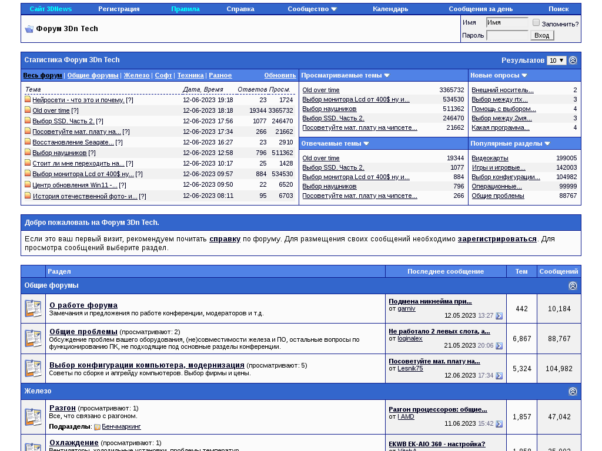Open Видеокарты in popular sections
Viewport: 602px width, 451px height.
coord(490,158)
